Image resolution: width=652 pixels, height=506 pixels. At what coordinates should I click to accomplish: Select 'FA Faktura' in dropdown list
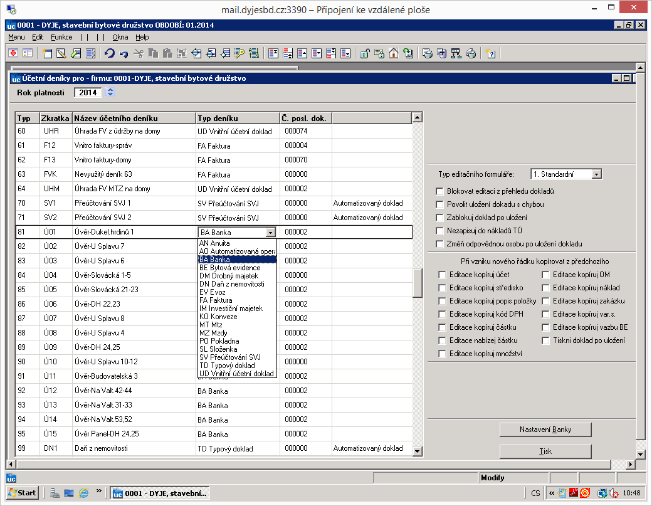237,300
